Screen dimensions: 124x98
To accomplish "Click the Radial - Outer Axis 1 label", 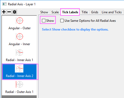I will [19, 92].
